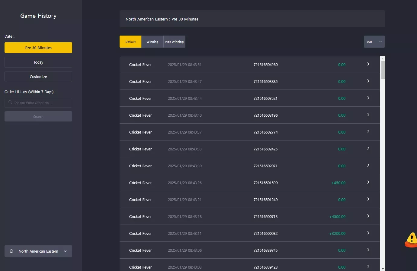Click Cricket Fever in the 08:43:44 row

140,98
